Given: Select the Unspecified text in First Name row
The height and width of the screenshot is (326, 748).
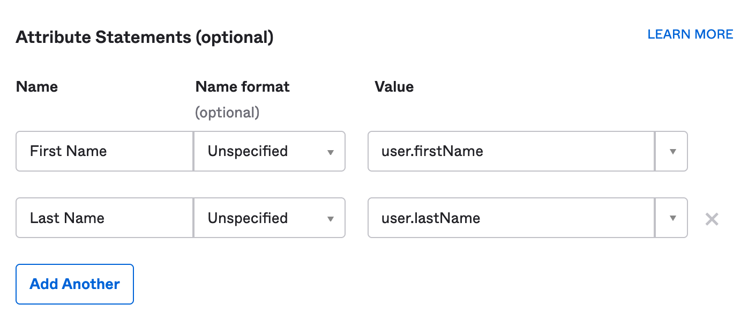Looking at the screenshot, I should click(x=248, y=151).
